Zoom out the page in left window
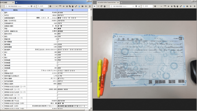197x111 pixels. pos(57,6)
